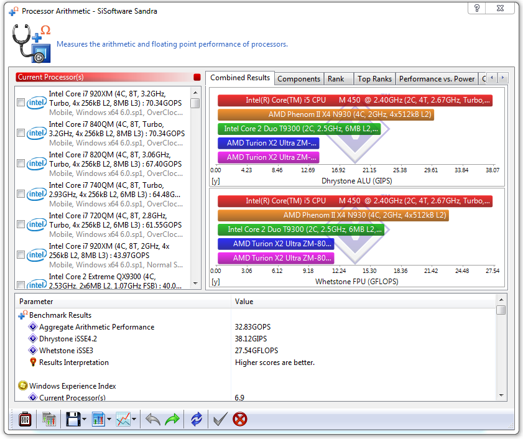Click the orange AMD Phenom II Whetstone bar
The height and width of the screenshot is (439, 523).
click(333, 215)
